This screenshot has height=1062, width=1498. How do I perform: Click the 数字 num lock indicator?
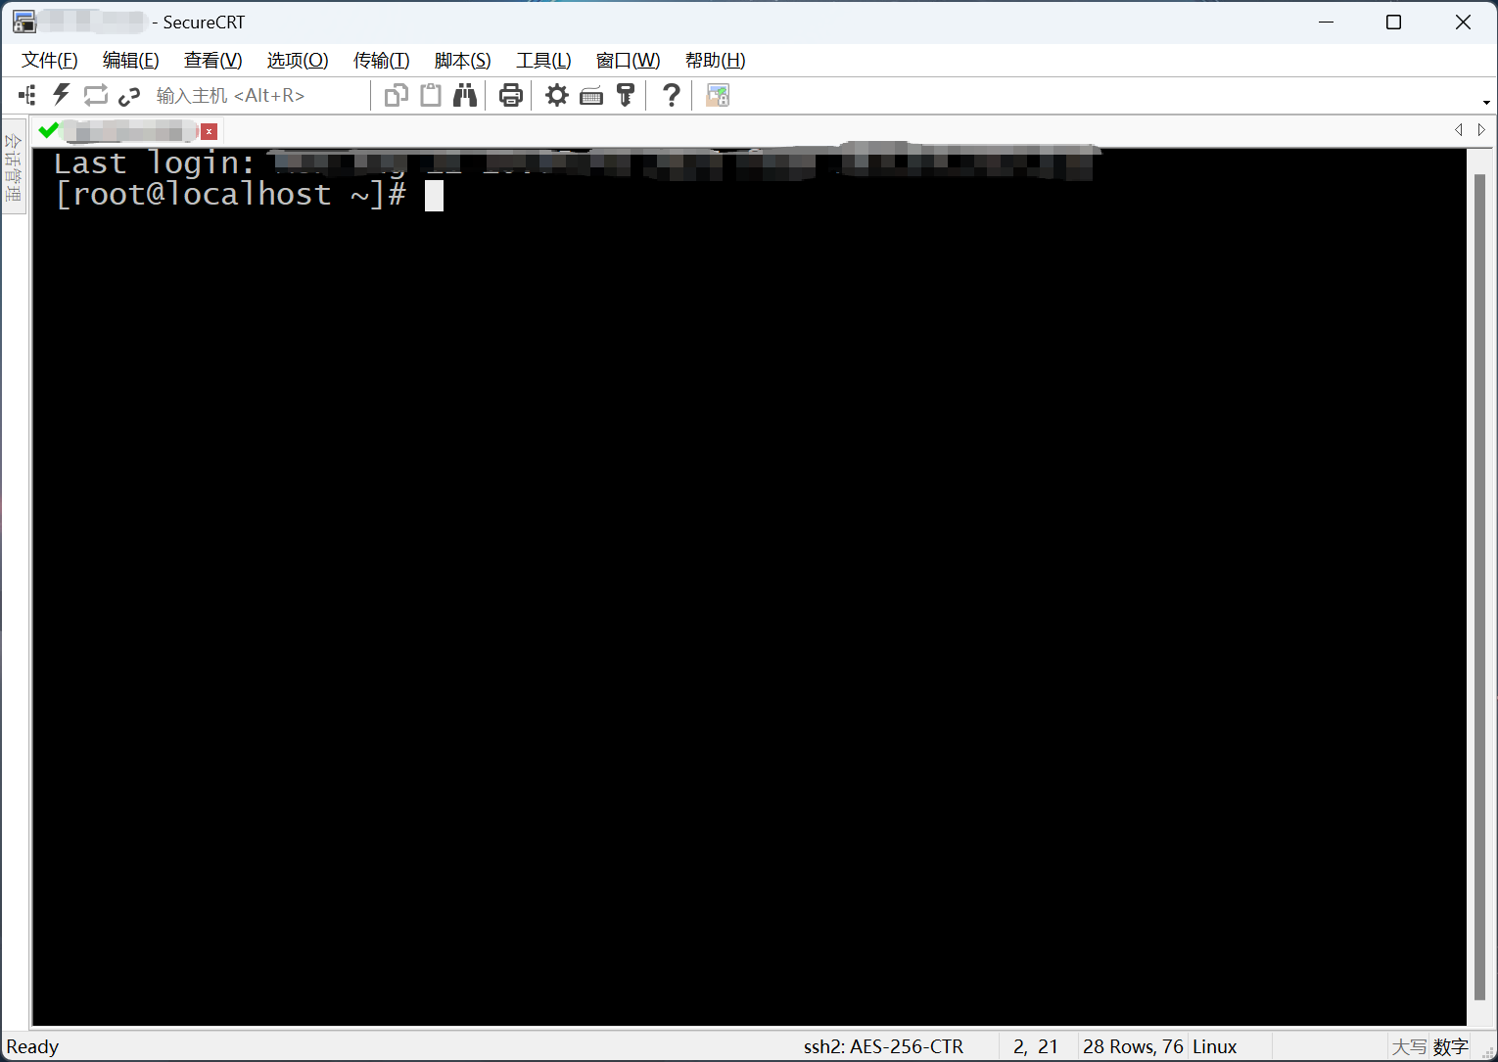(1451, 1047)
